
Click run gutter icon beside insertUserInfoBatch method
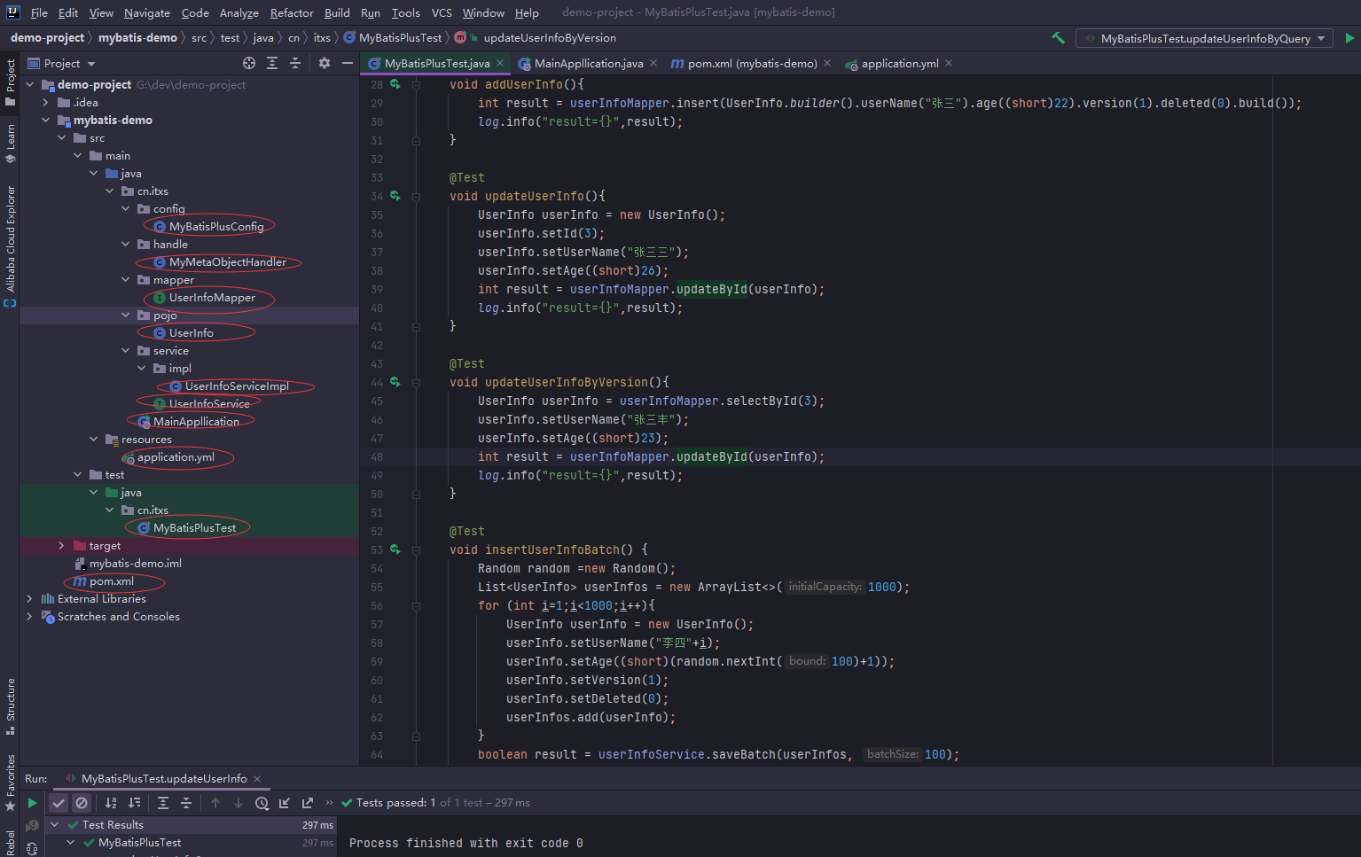pos(395,550)
